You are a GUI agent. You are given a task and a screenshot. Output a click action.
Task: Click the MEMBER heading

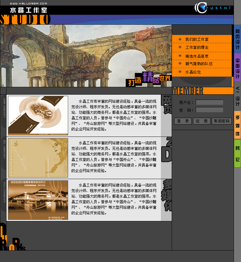[x=188, y=91]
